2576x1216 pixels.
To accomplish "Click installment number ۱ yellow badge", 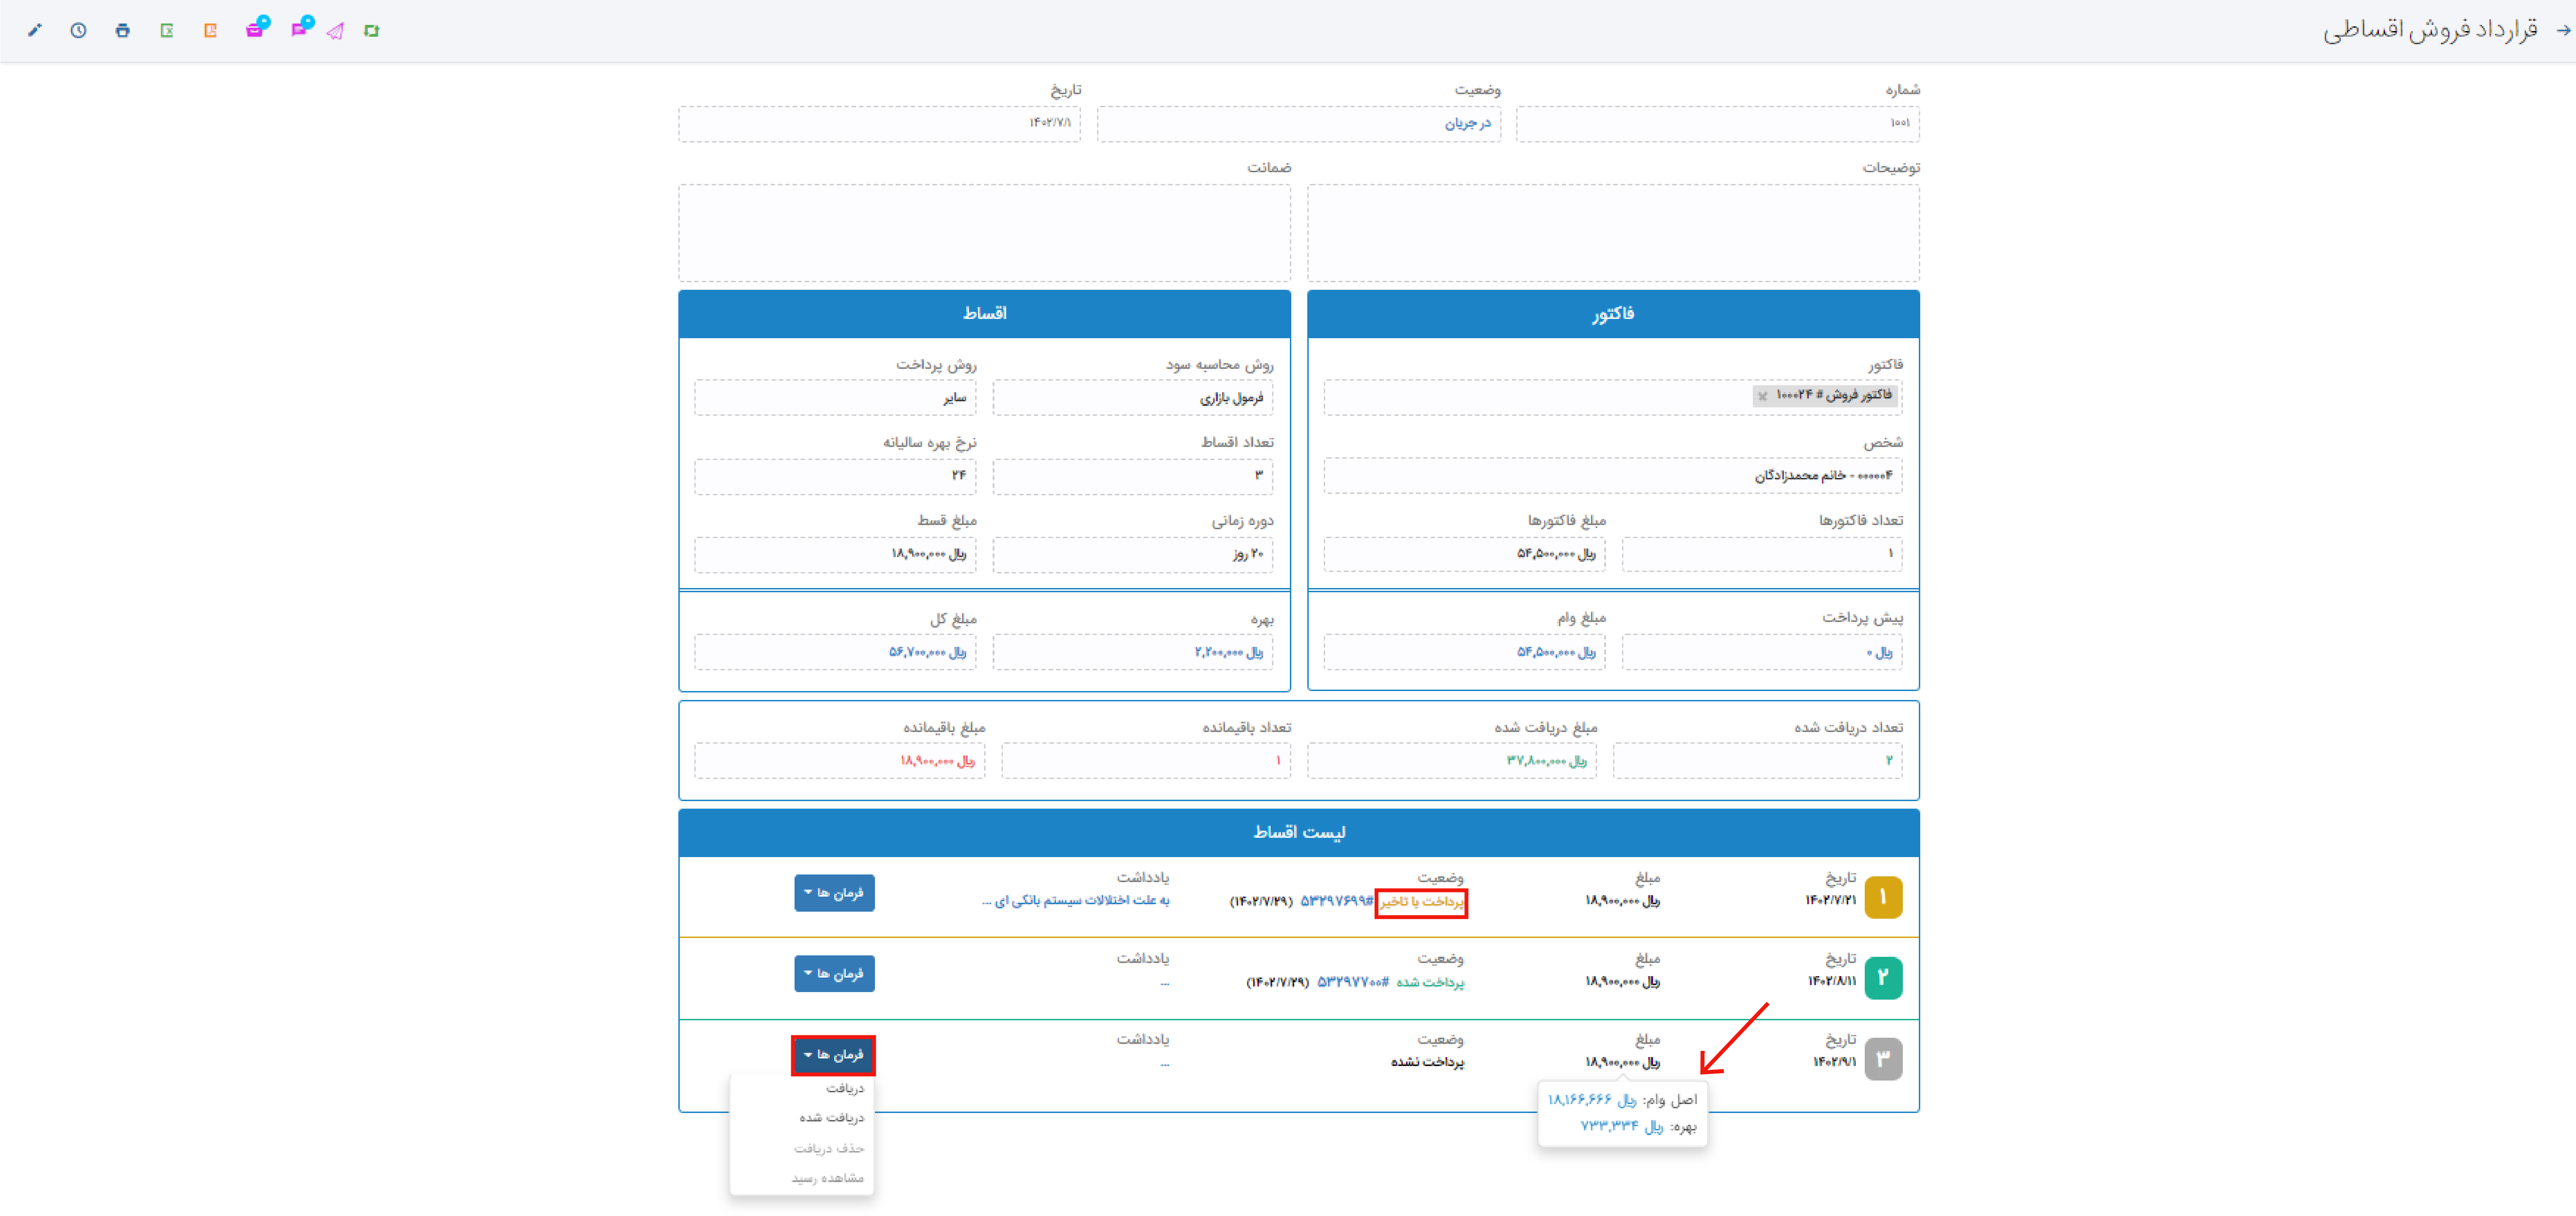I will (1883, 897).
